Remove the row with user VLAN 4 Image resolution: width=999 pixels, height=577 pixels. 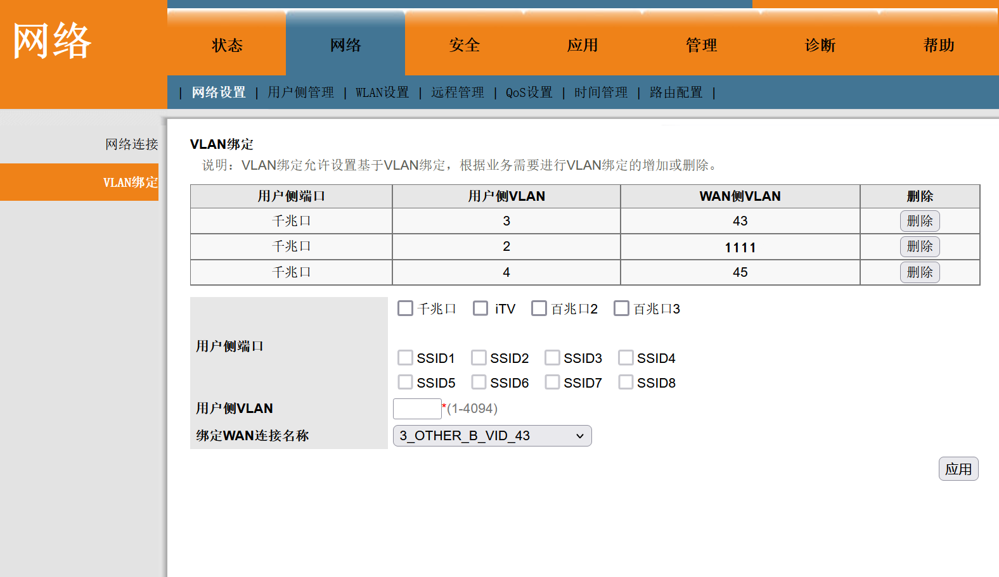tap(919, 272)
